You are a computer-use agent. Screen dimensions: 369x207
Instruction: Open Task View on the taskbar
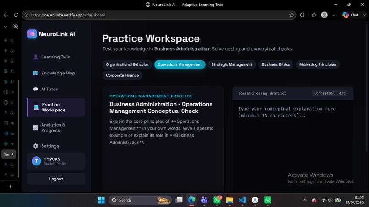(179, 200)
